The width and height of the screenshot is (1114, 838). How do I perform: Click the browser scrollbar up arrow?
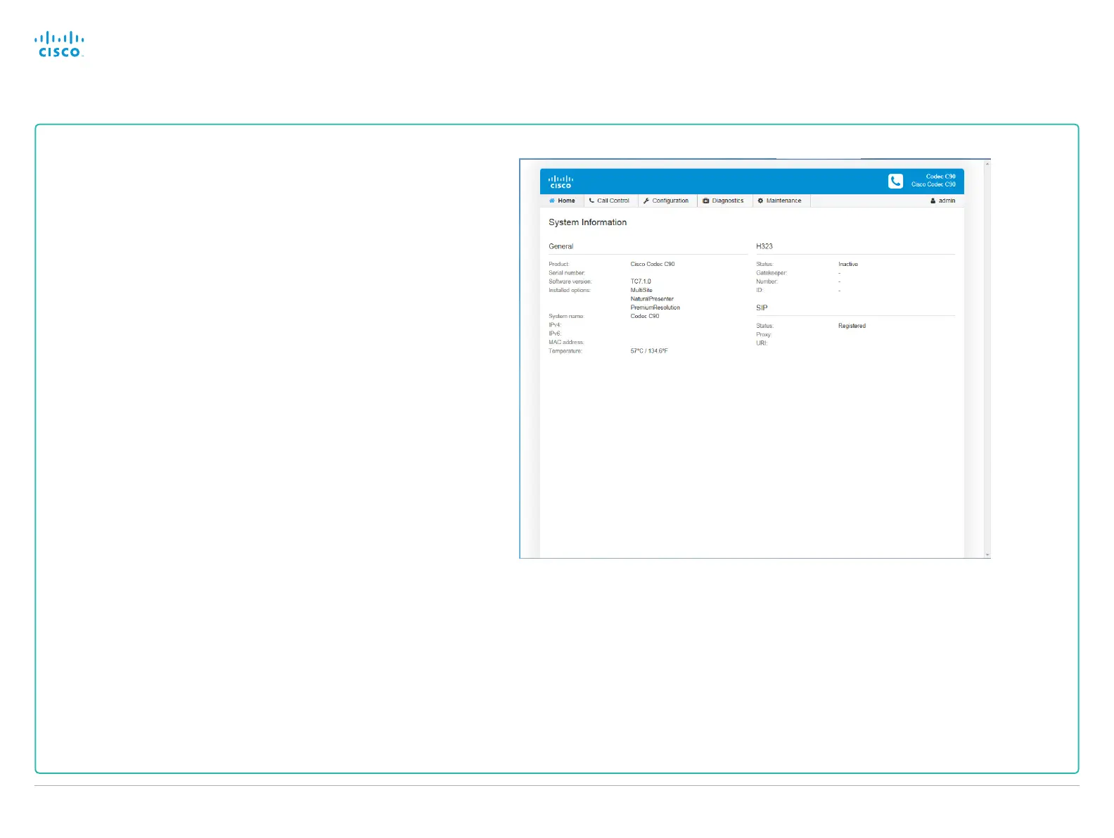click(987, 164)
